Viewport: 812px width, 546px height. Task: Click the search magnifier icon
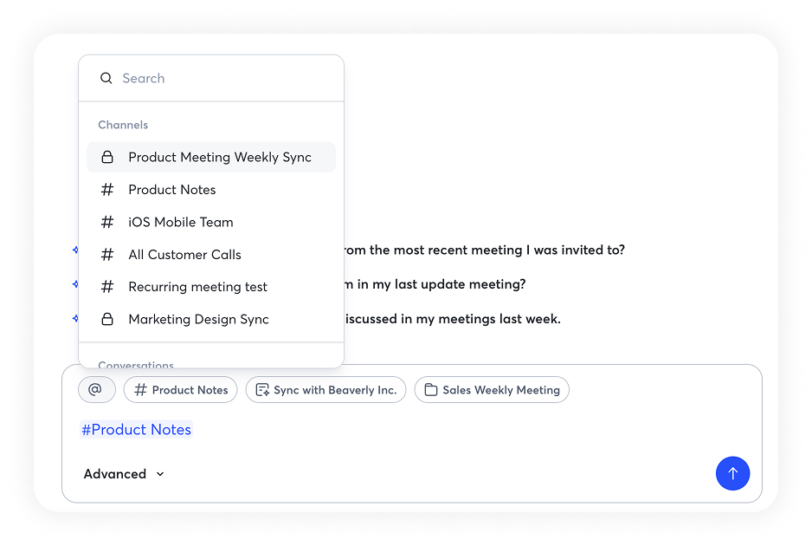point(106,78)
